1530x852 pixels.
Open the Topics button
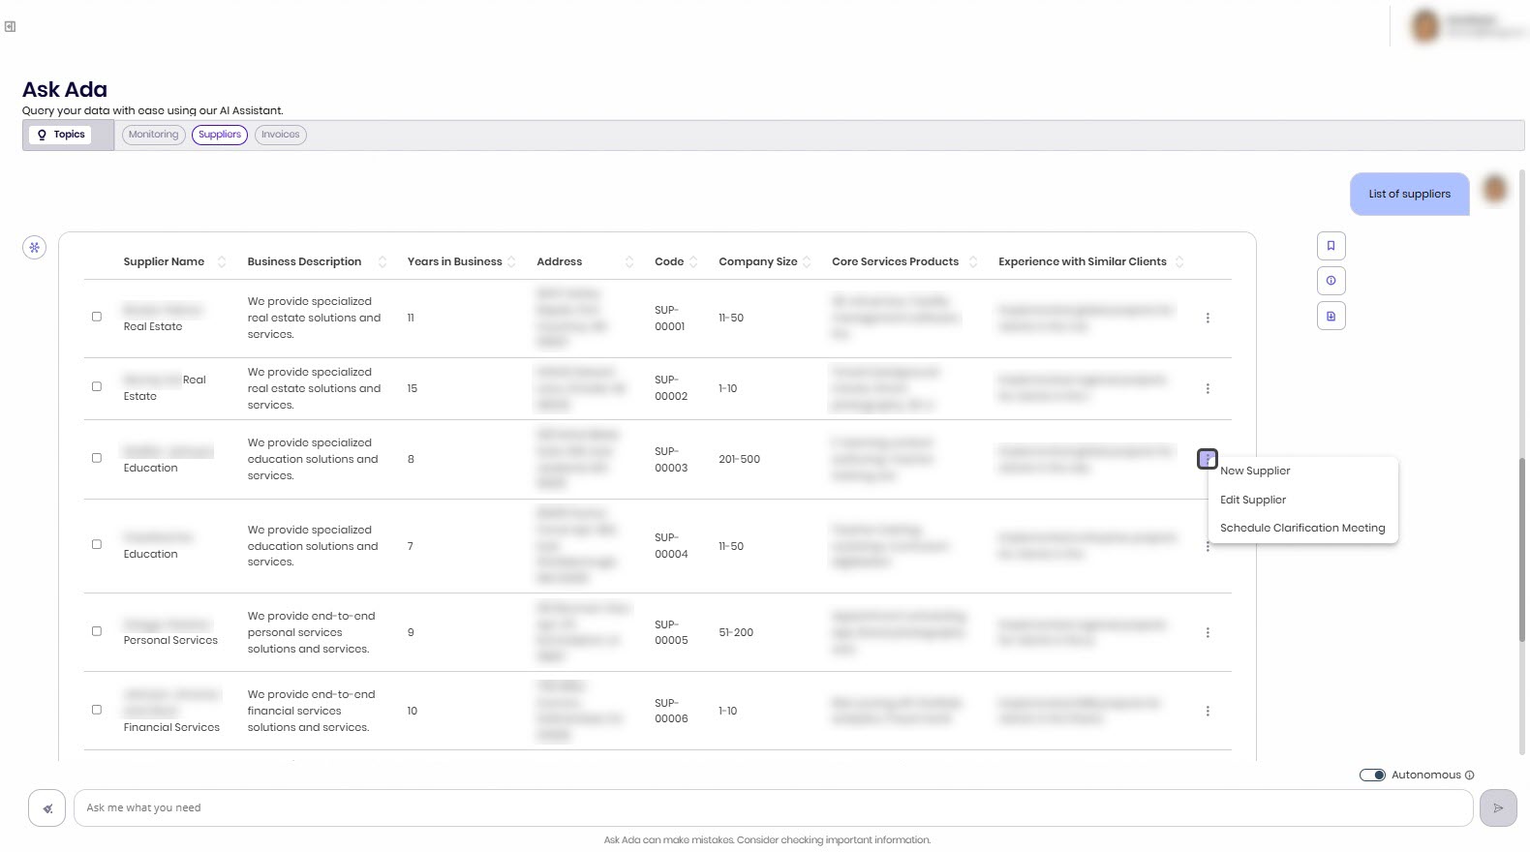click(60, 136)
